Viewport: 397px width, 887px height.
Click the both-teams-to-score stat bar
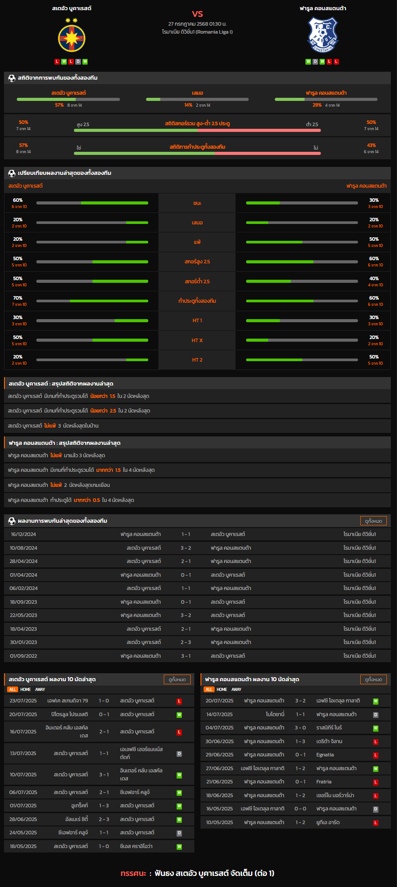coord(197,154)
